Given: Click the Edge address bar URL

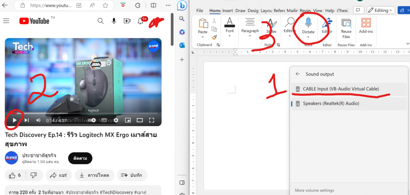Looking at the screenshot, I should point(51,5).
